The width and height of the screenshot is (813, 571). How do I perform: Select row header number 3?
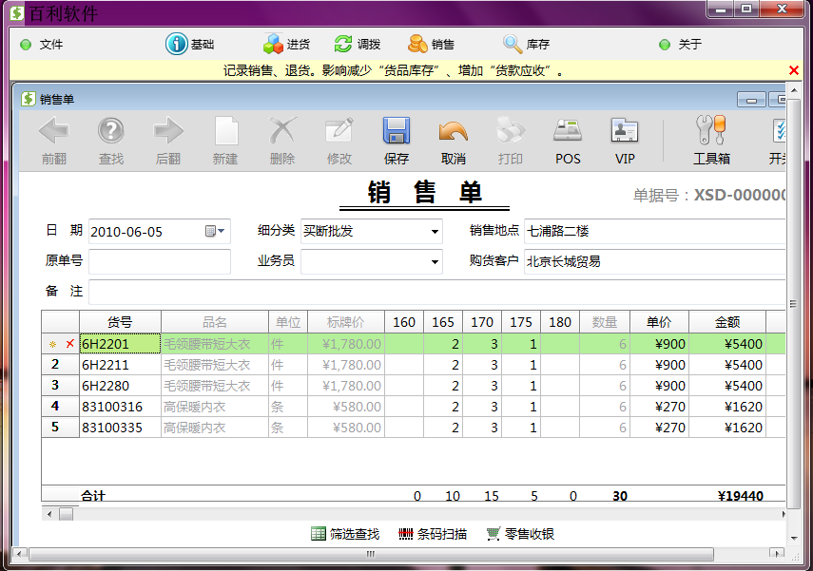(60, 386)
